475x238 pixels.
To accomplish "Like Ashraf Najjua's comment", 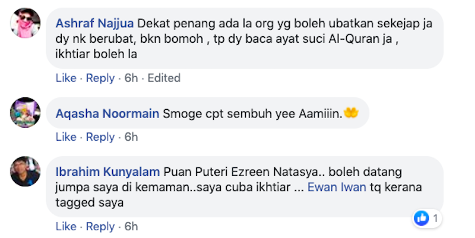I will click(x=66, y=78).
